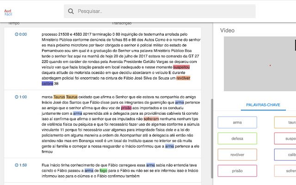Jump to timestamp 0:00
296x185 pixels.
point(23,34)
